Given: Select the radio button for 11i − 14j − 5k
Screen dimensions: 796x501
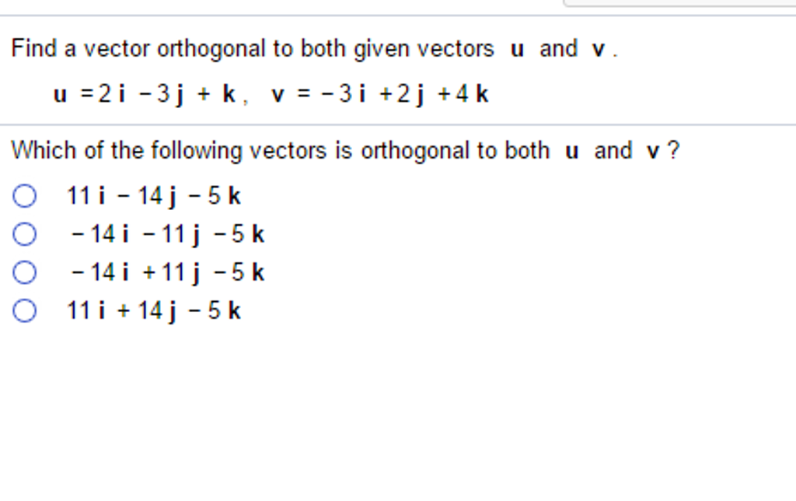Looking at the screenshot, I should (24, 196).
